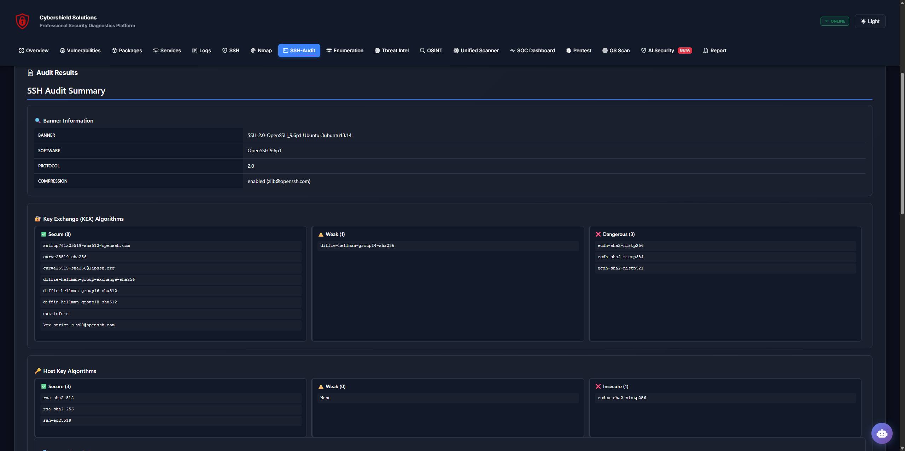Image resolution: width=905 pixels, height=451 pixels.
Task: Open the SOC Dashboard activity icon
Action: [x=512, y=51]
